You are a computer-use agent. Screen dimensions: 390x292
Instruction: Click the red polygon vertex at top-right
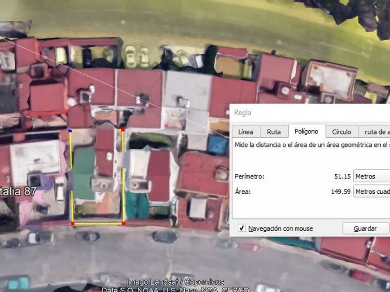(x=123, y=129)
